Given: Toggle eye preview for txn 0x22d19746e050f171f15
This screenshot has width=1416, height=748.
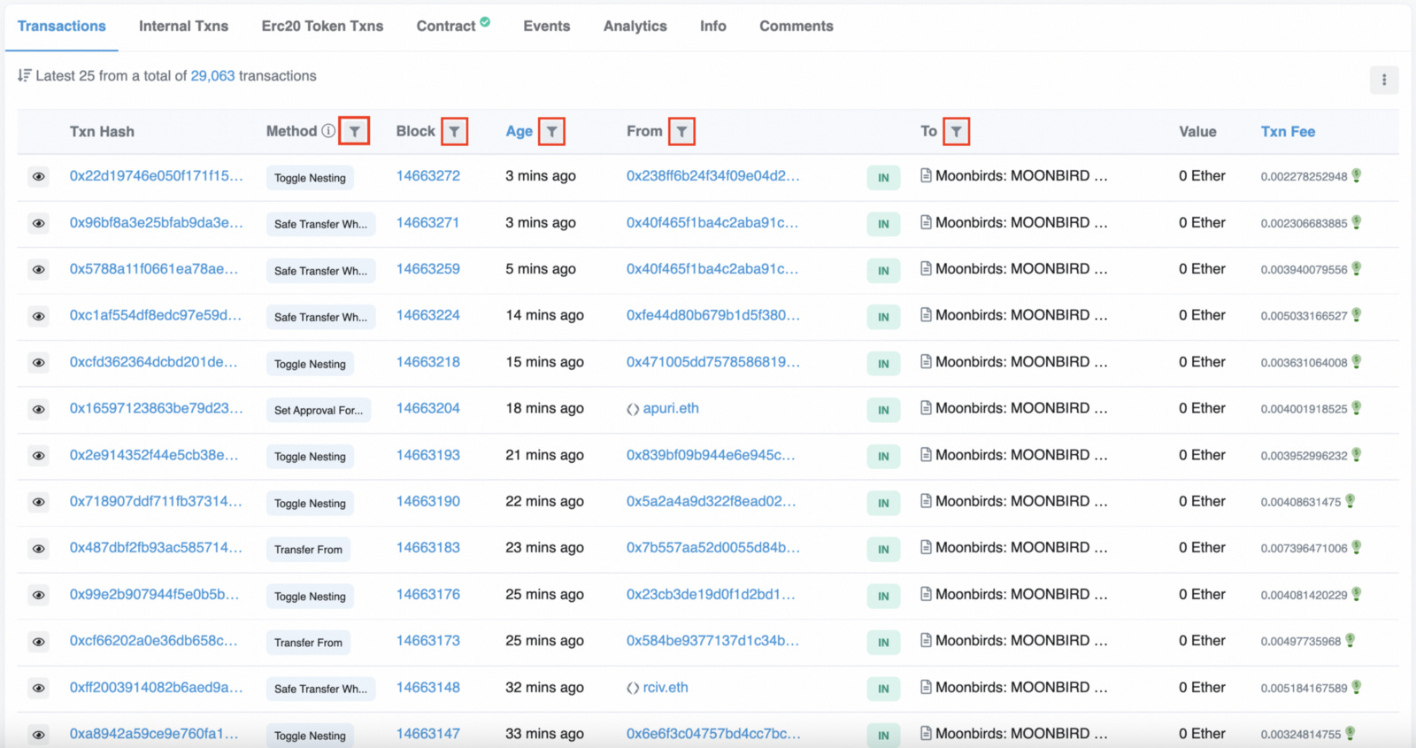Looking at the screenshot, I should 38,176.
